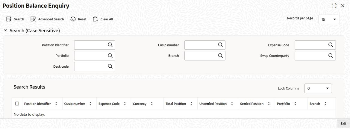The width and height of the screenshot is (350, 129).
Task: Sort by Total Position column
Action: click(191, 104)
